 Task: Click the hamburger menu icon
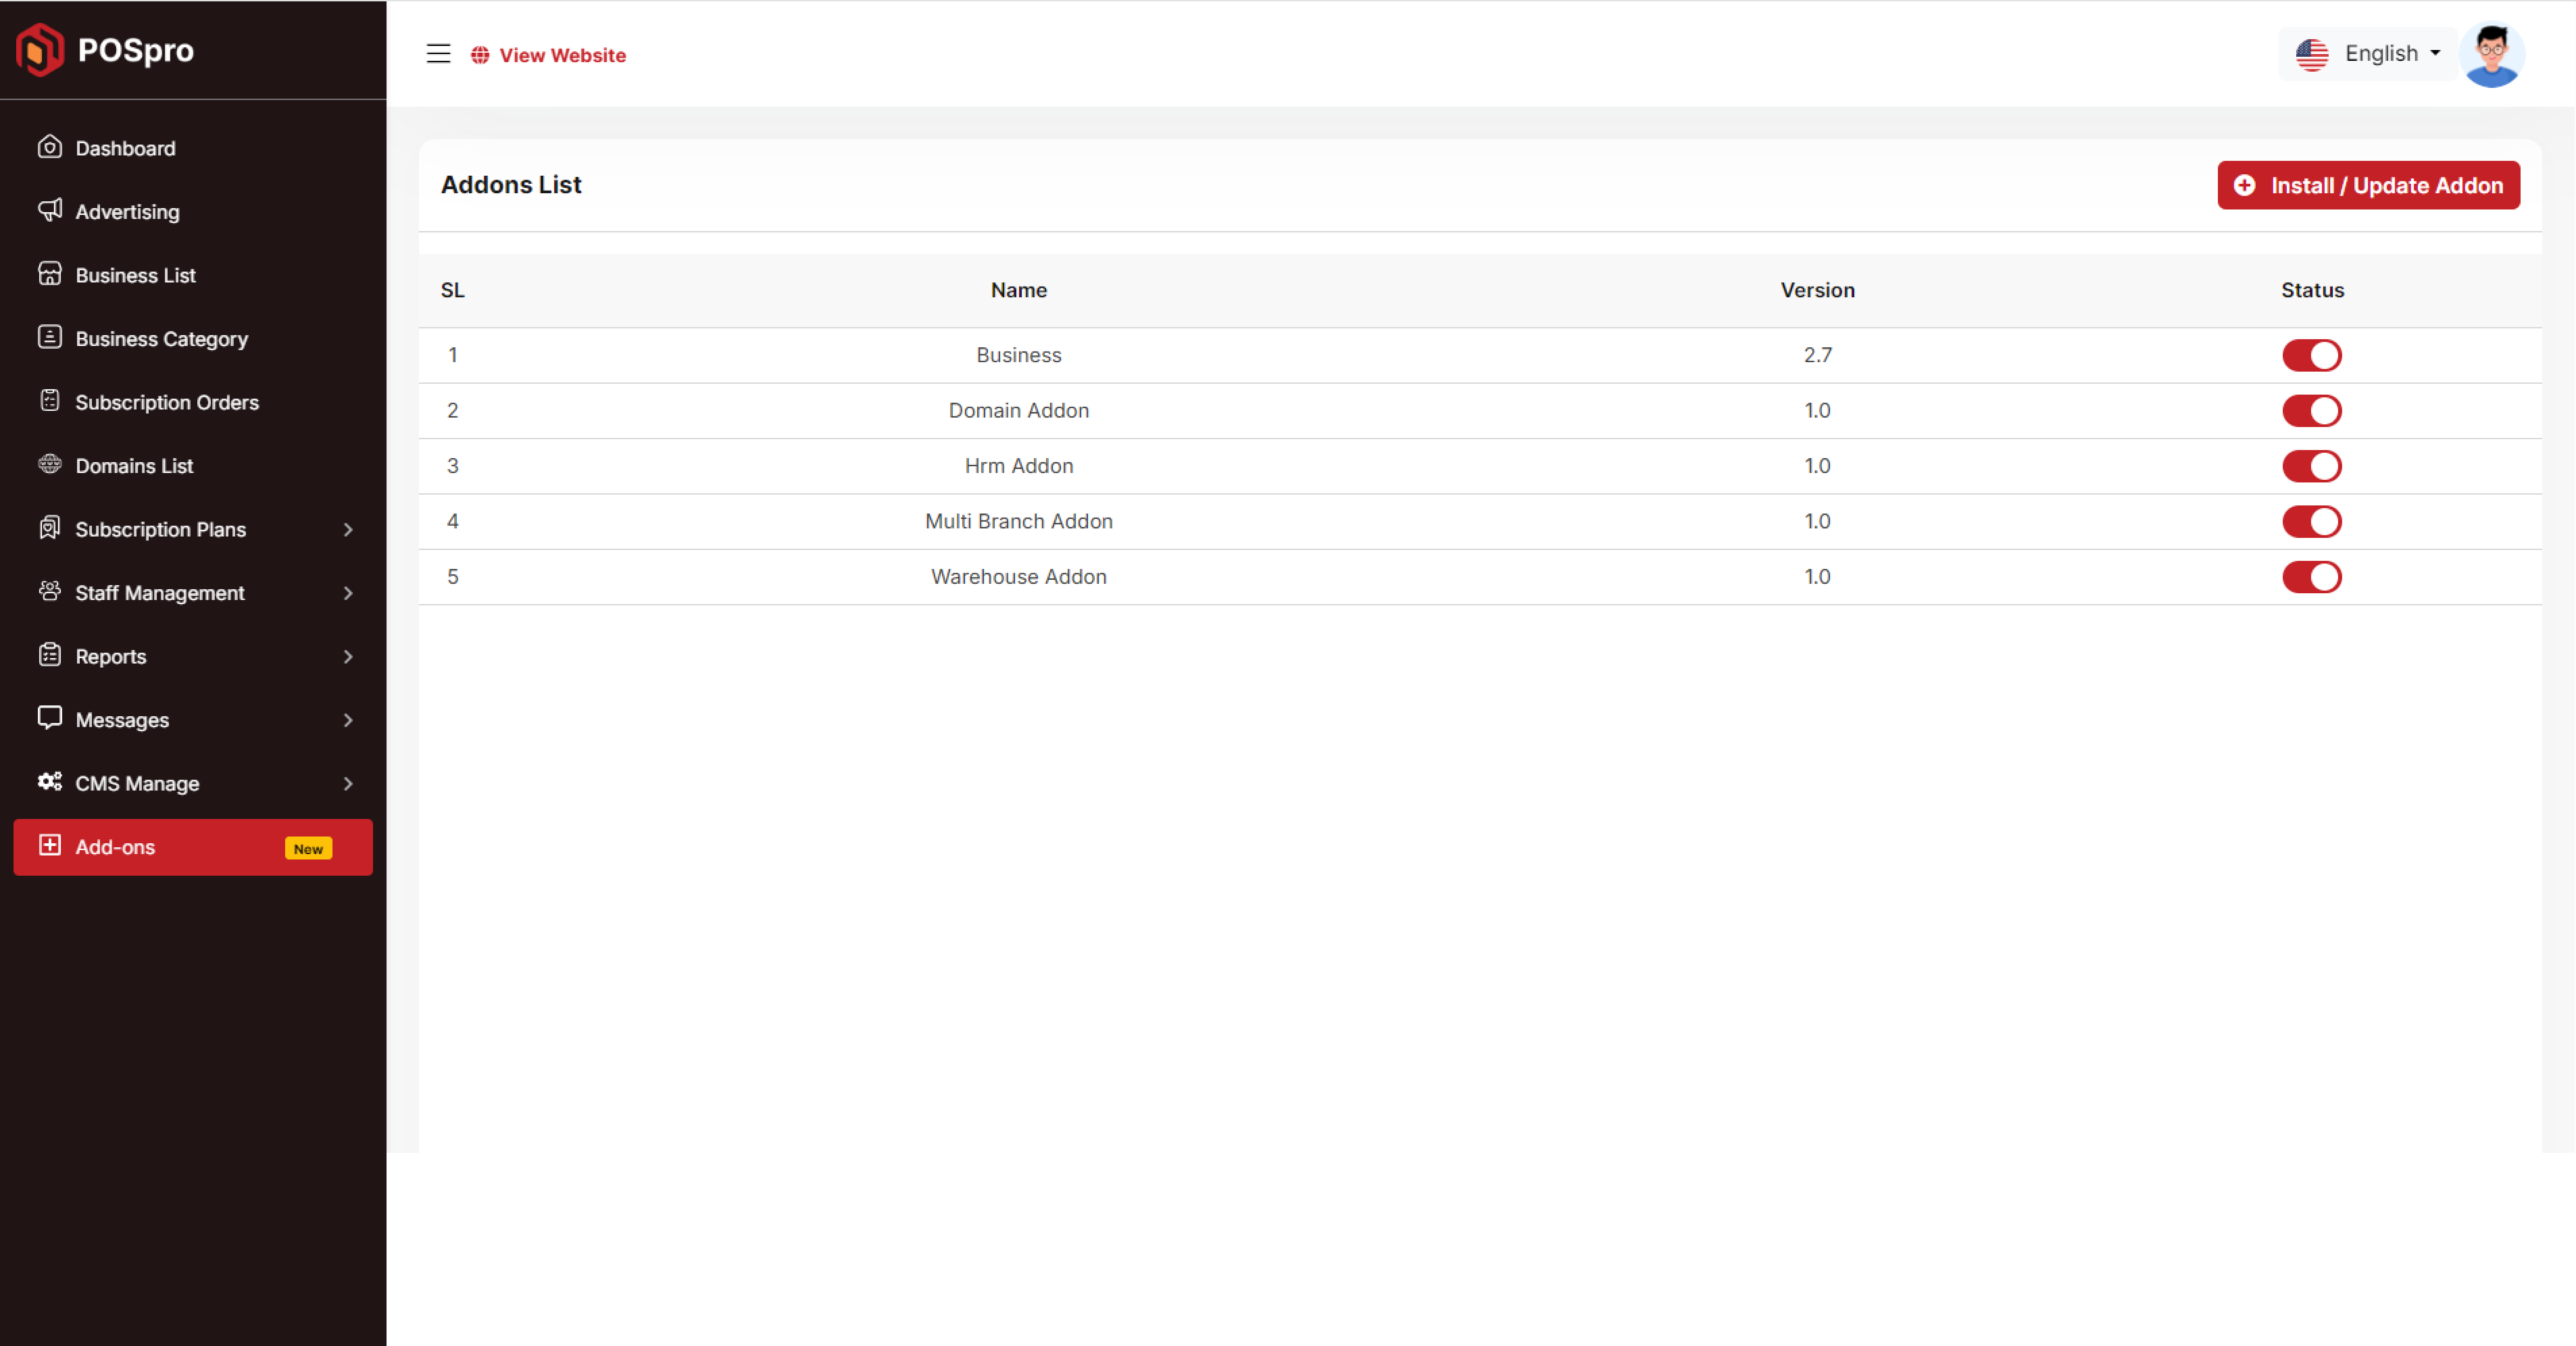pos(438,54)
